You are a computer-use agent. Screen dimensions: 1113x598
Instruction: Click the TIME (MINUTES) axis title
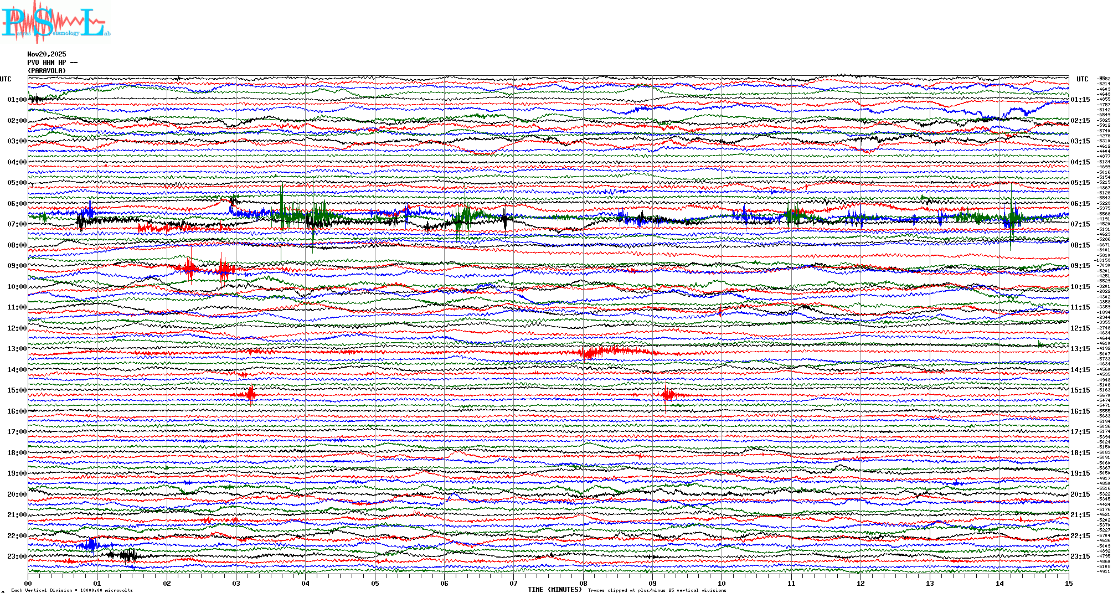tap(554, 590)
